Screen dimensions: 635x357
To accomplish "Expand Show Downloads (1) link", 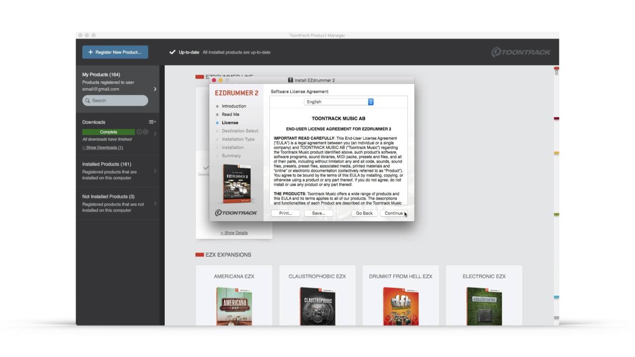I will click(103, 148).
